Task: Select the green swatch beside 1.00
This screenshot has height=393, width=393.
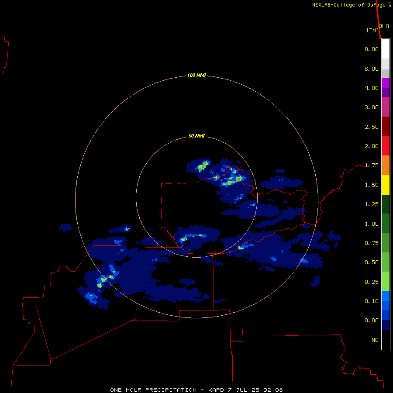Action: (x=386, y=224)
